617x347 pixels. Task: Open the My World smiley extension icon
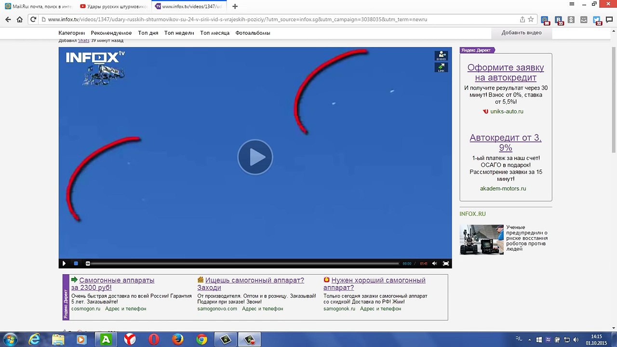pos(584,20)
